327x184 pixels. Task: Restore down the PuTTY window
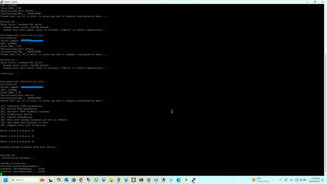coord(315,2)
